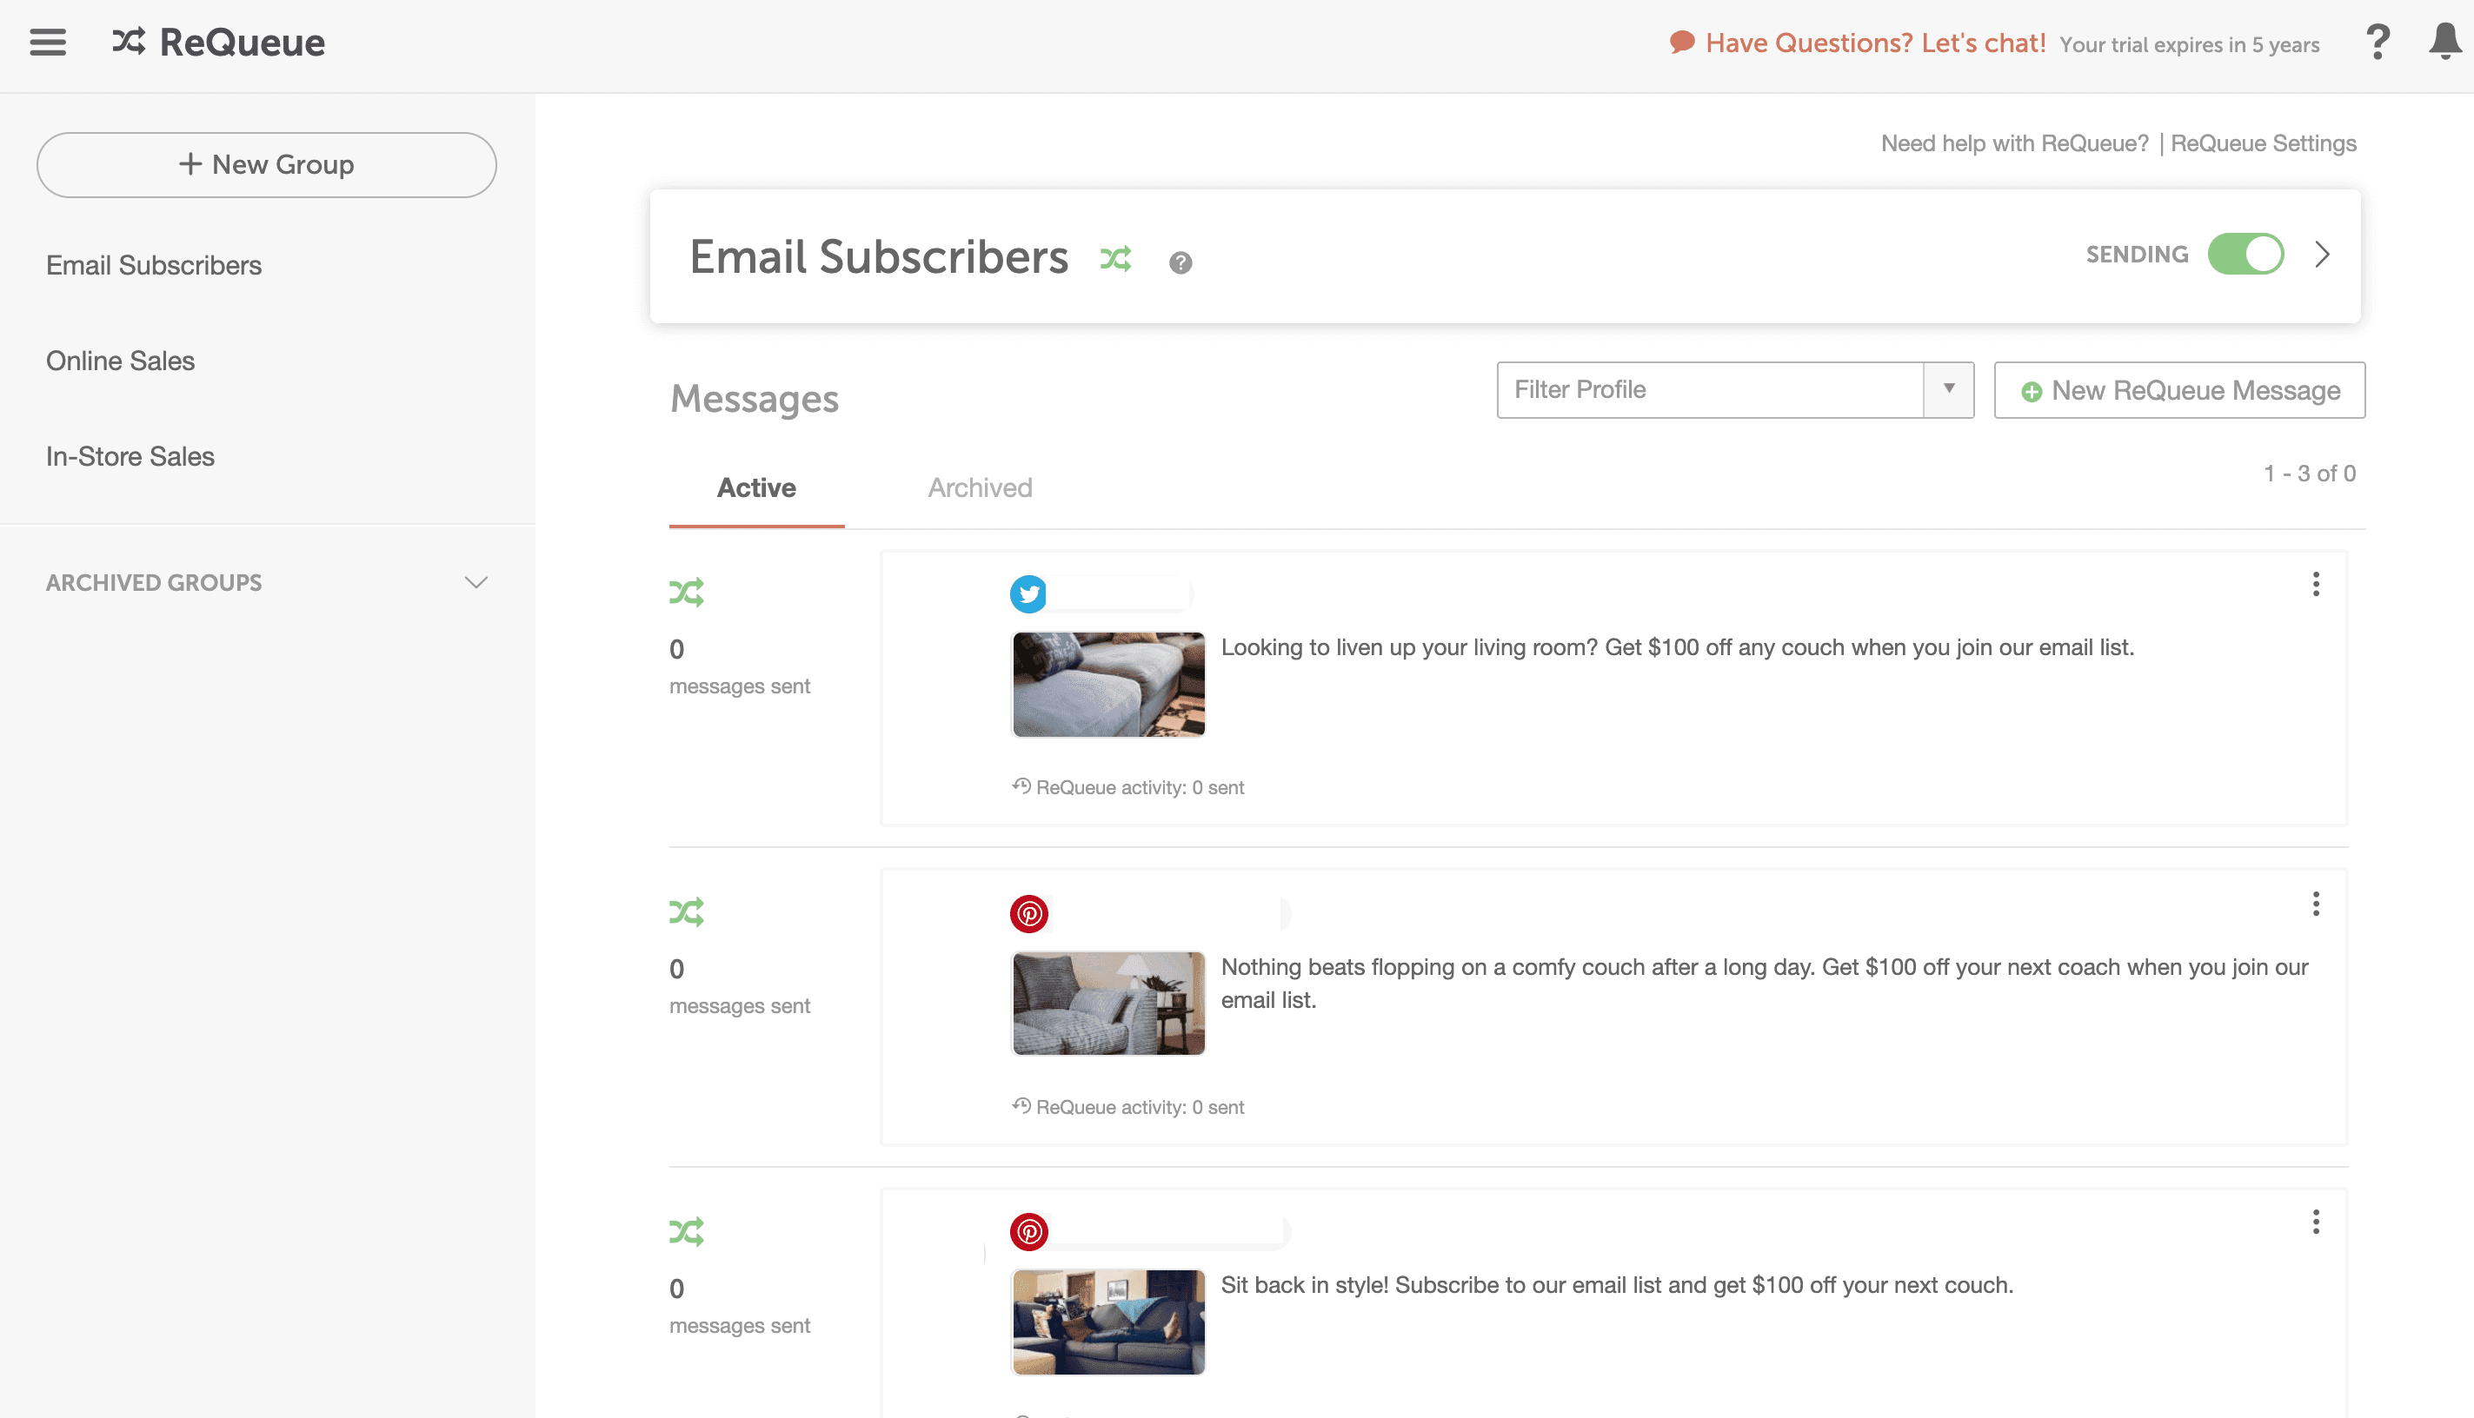The image size is (2474, 1418).
Task: Select In-Store Sales group in sidebar
Action: tap(130, 457)
